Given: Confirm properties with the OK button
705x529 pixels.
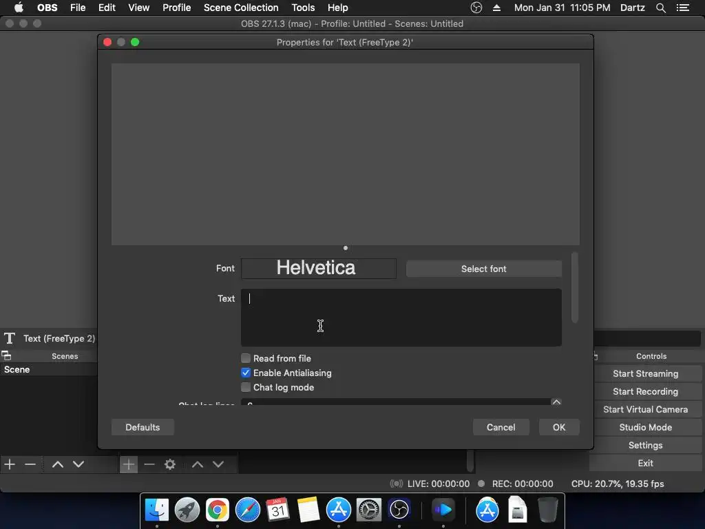Looking at the screenshot, I should 559,427.
